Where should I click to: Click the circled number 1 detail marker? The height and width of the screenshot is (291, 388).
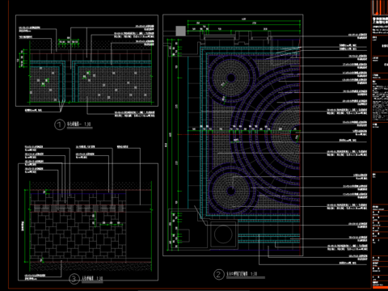point(60,124)
